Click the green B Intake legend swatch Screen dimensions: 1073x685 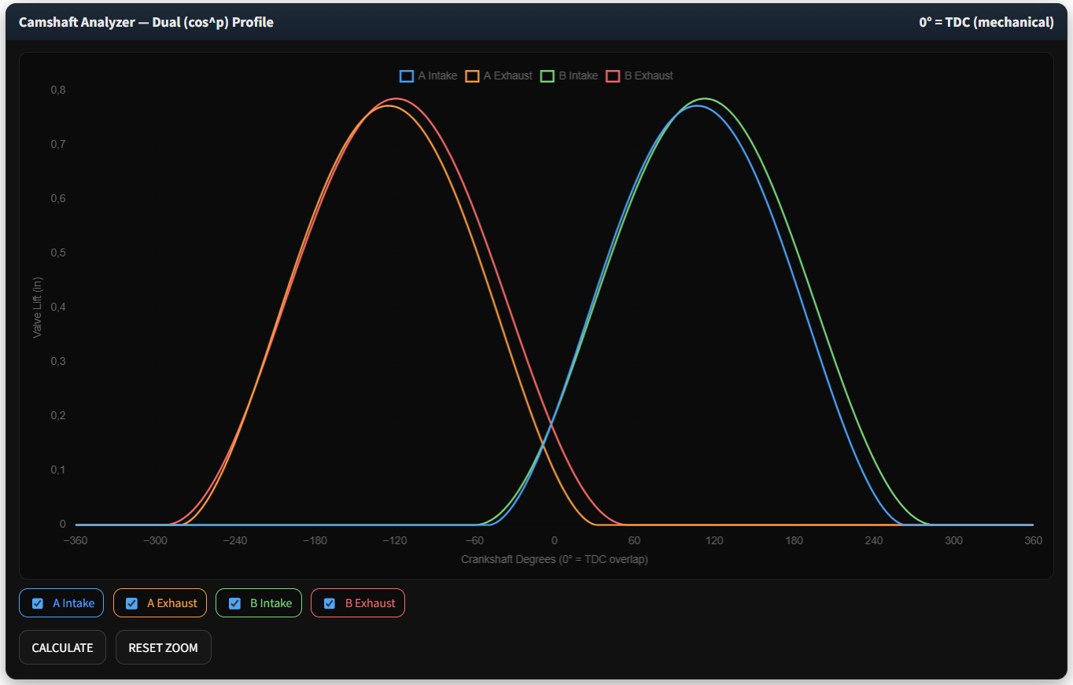click(x=548, y=76)
